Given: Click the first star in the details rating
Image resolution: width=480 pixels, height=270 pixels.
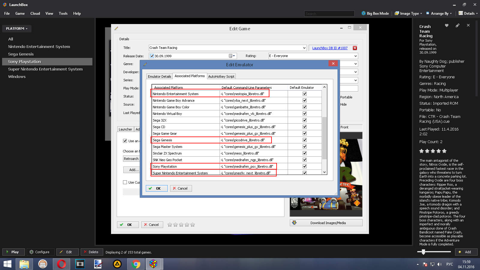Looking at the screenshot, I should coord(421,151).
